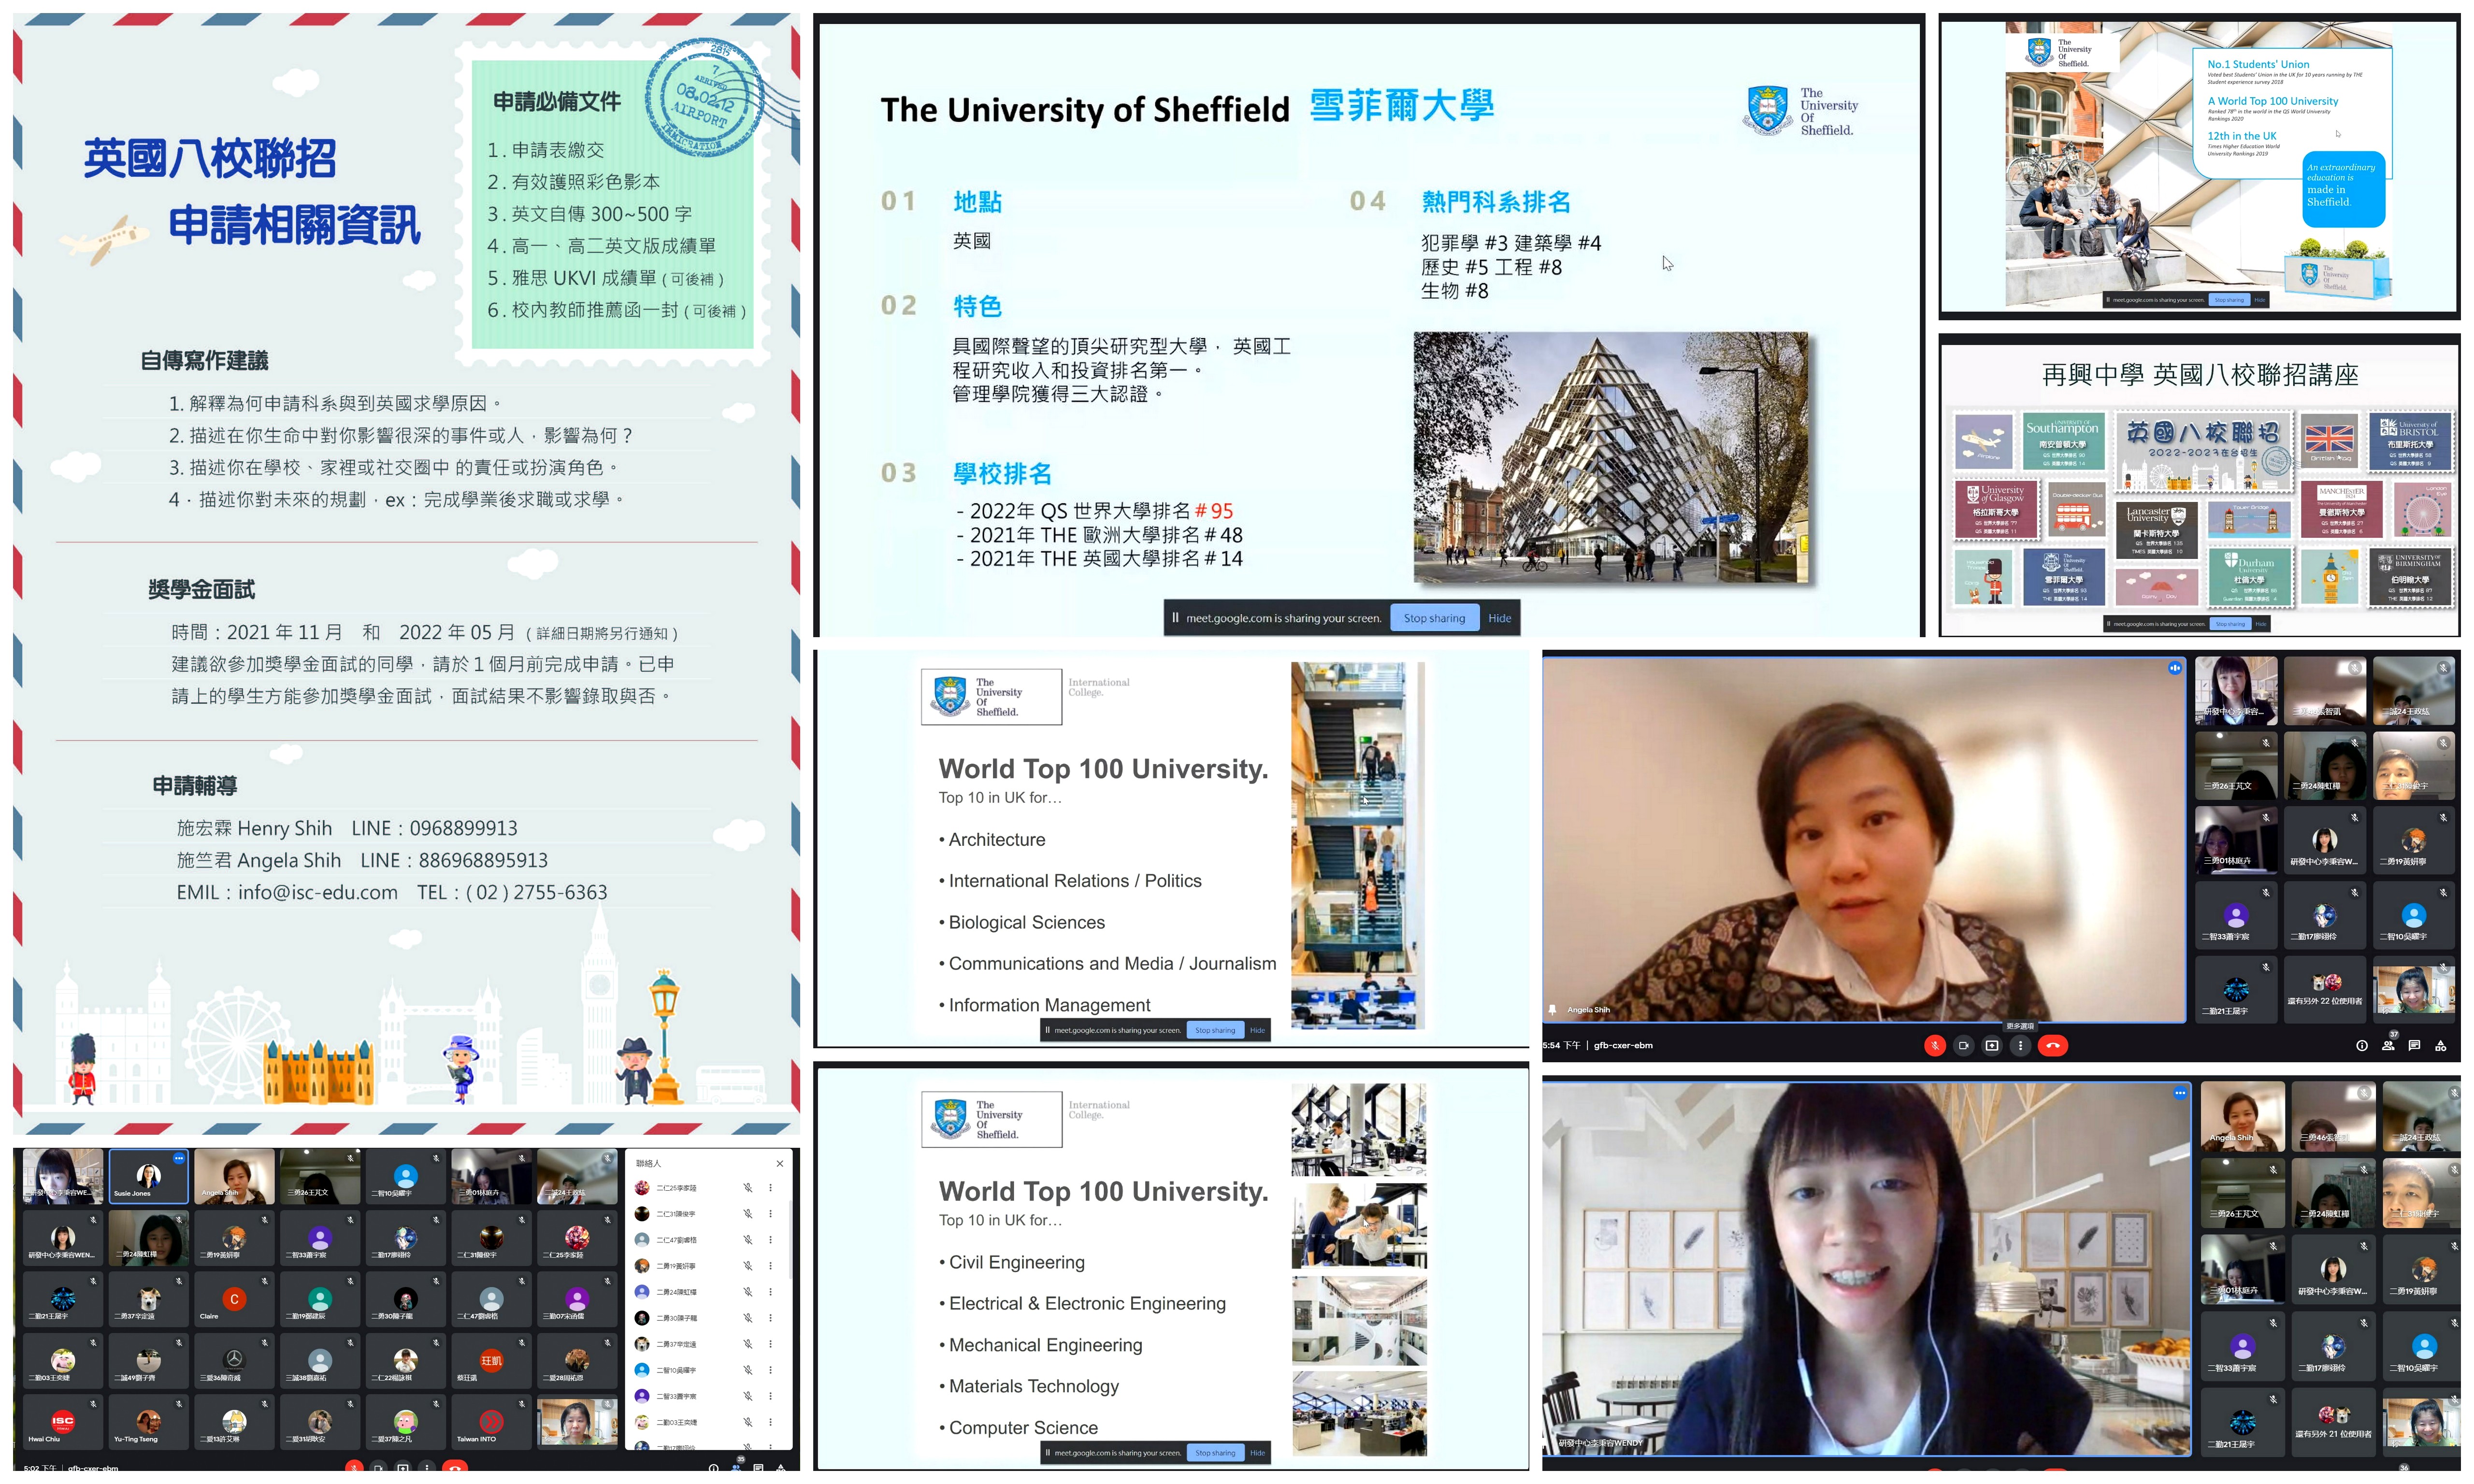Click present-screen icon in the 5:54 meeting toolbar

(x=1991, y=1045)
